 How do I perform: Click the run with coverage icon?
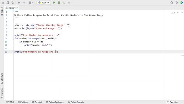click(x=64, y=3)
